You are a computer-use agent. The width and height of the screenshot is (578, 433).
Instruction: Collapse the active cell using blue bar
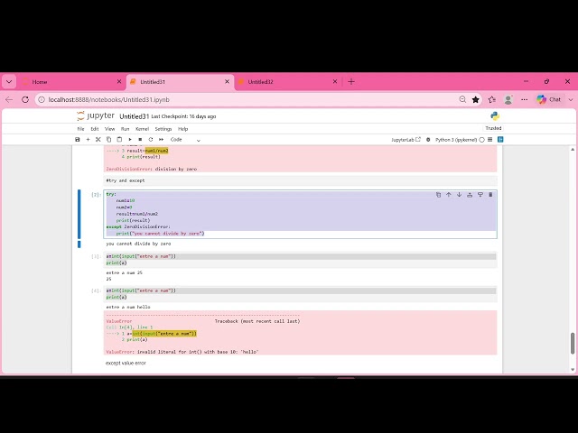(79, 214)
